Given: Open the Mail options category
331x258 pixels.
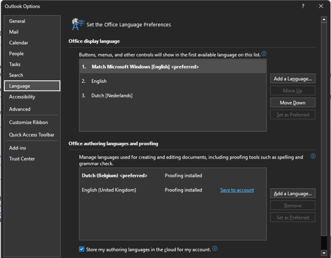Looking at the screenshot, I should 32,32.
